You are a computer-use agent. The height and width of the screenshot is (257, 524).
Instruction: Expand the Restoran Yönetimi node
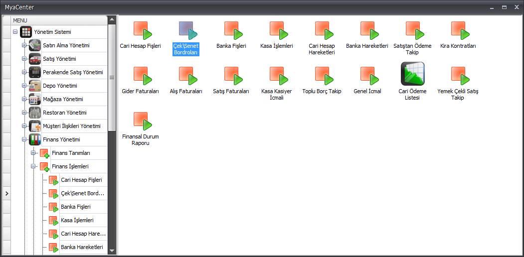coord(24,113)
